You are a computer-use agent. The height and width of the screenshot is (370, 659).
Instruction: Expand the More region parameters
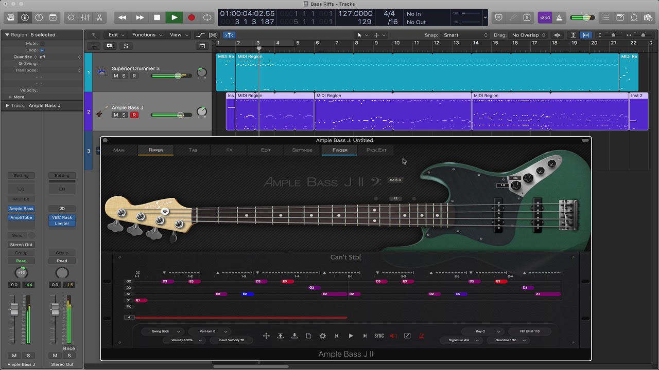coord(10,97)
